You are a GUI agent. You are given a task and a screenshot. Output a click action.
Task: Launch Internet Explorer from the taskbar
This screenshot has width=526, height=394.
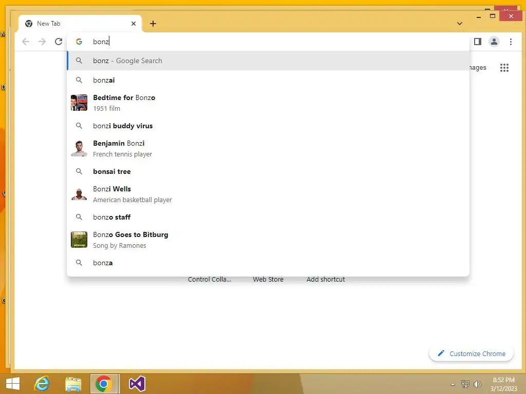click(x=42, y=384)
